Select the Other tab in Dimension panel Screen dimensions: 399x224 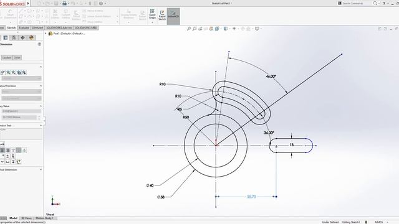click(x=17, y=58)
